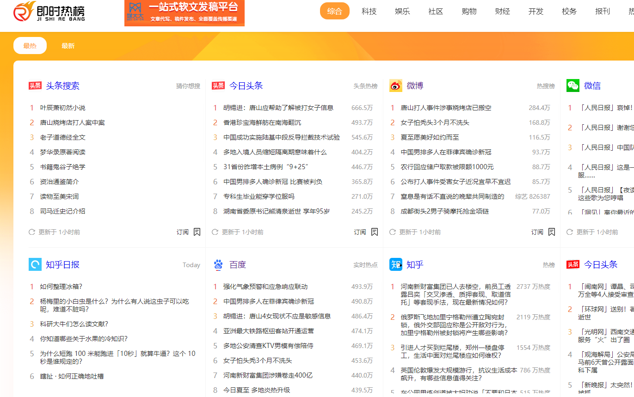This screenshot has width=634, height=397.
Task: Open 夏至愿美好如约而至 on 微博
Action: coord(430,137)
